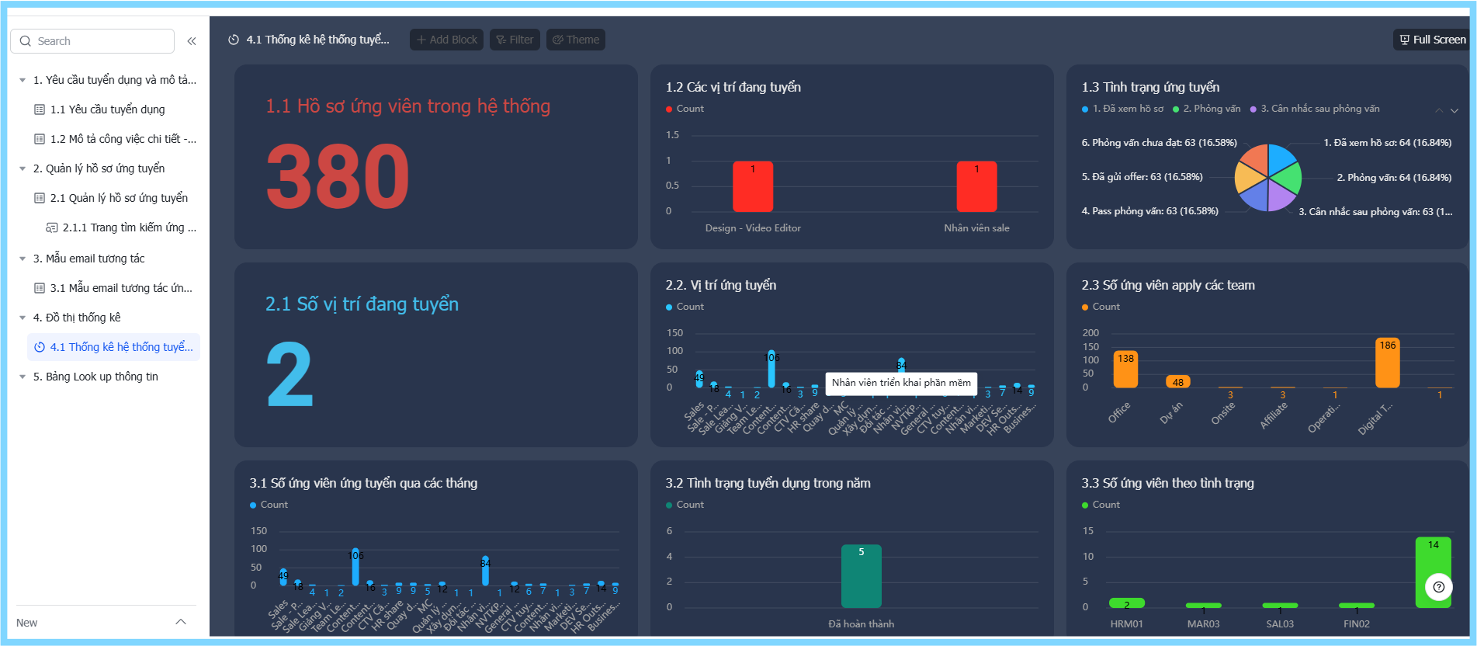
Task: Click the '2.1 Số vị trí đang tuyển' card title
Action: (362, 304)
